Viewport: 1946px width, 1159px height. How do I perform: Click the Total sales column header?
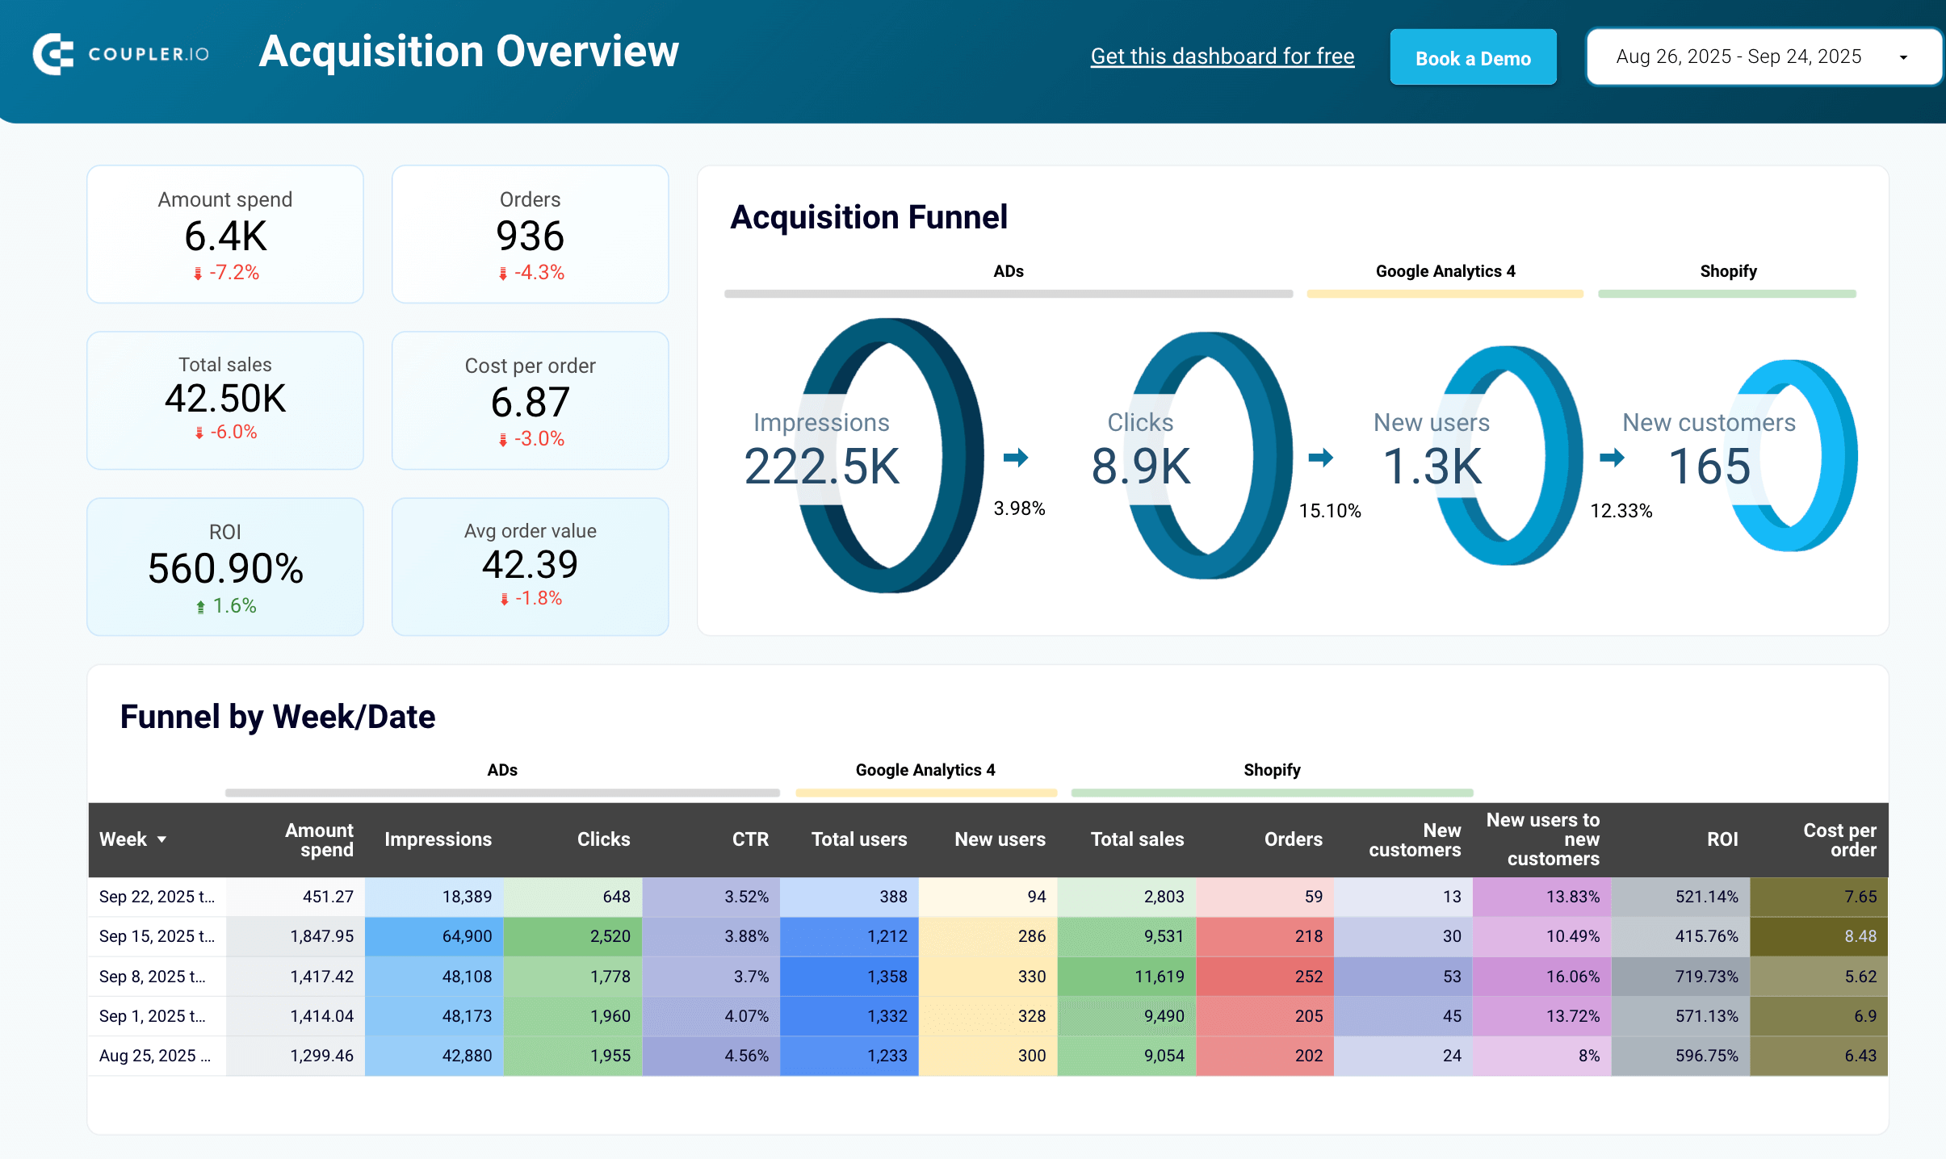(x=1137, y=839)
